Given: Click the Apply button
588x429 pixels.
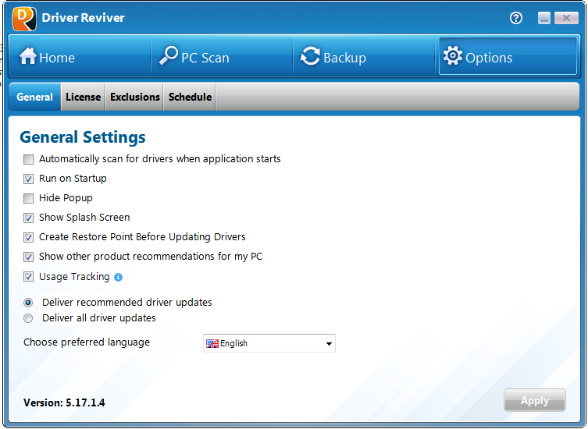Looking at the screenshot, I should tap(534, 400).
